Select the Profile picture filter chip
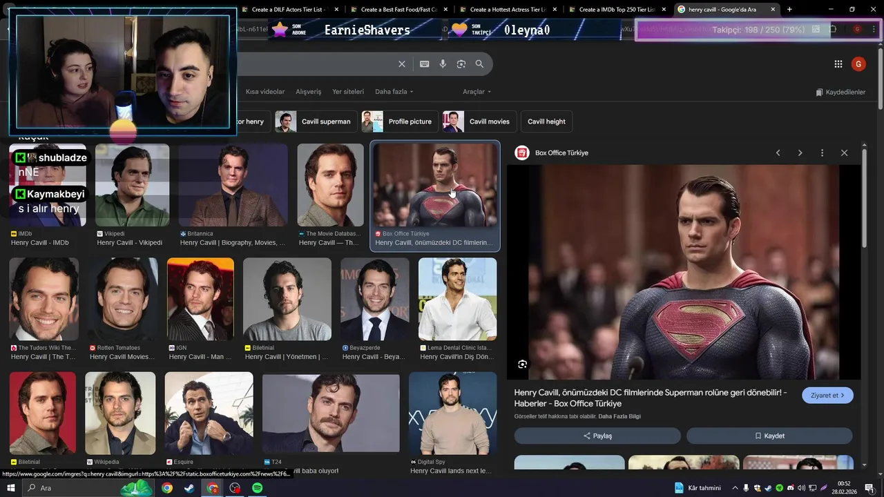Viewport: 884px width, 497px height. (x=400, y=121)
